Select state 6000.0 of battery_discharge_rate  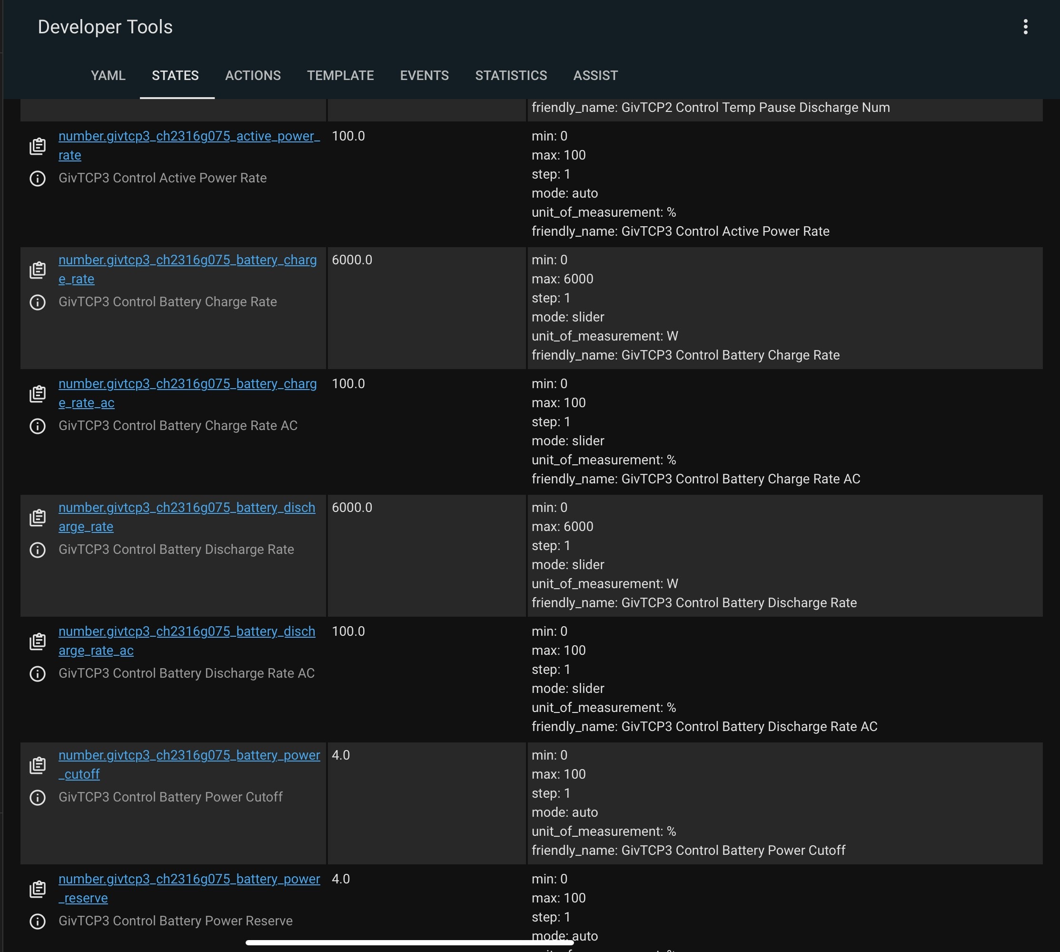pyautogui.click(x=352, y=507)
